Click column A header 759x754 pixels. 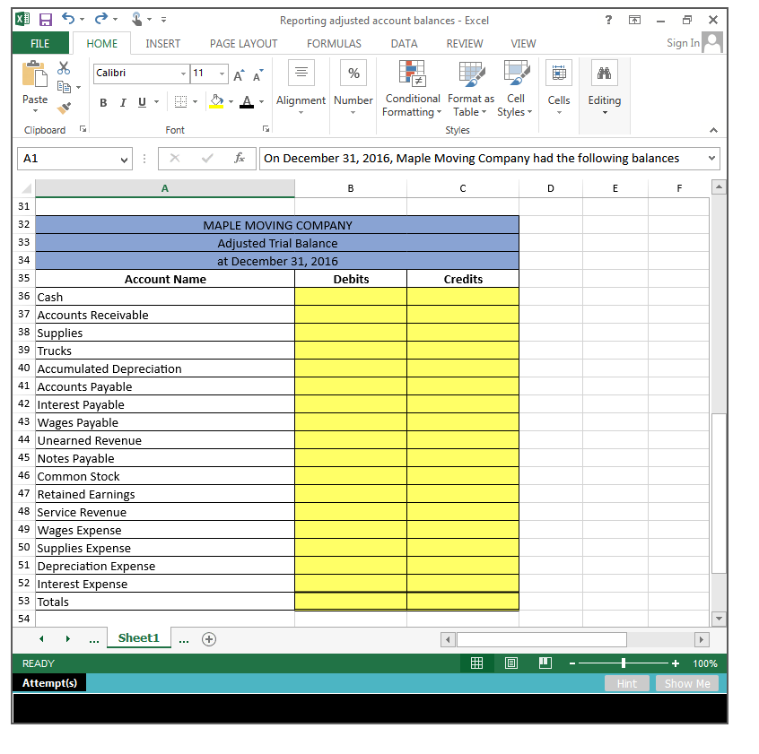pyautogui.click(x=165, y=188)
